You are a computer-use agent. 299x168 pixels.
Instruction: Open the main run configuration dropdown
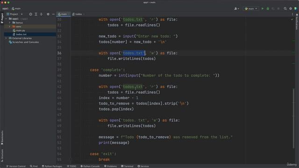click(251, 8)
